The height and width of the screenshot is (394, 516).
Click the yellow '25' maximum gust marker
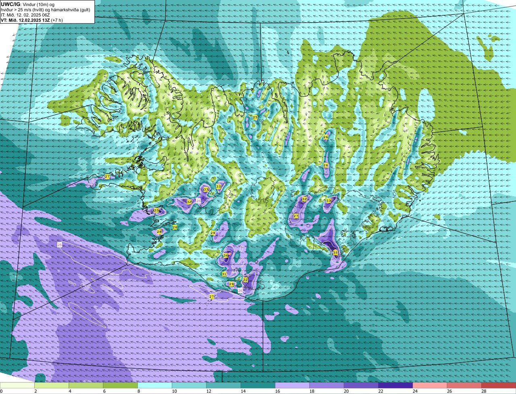coord(255,117)
